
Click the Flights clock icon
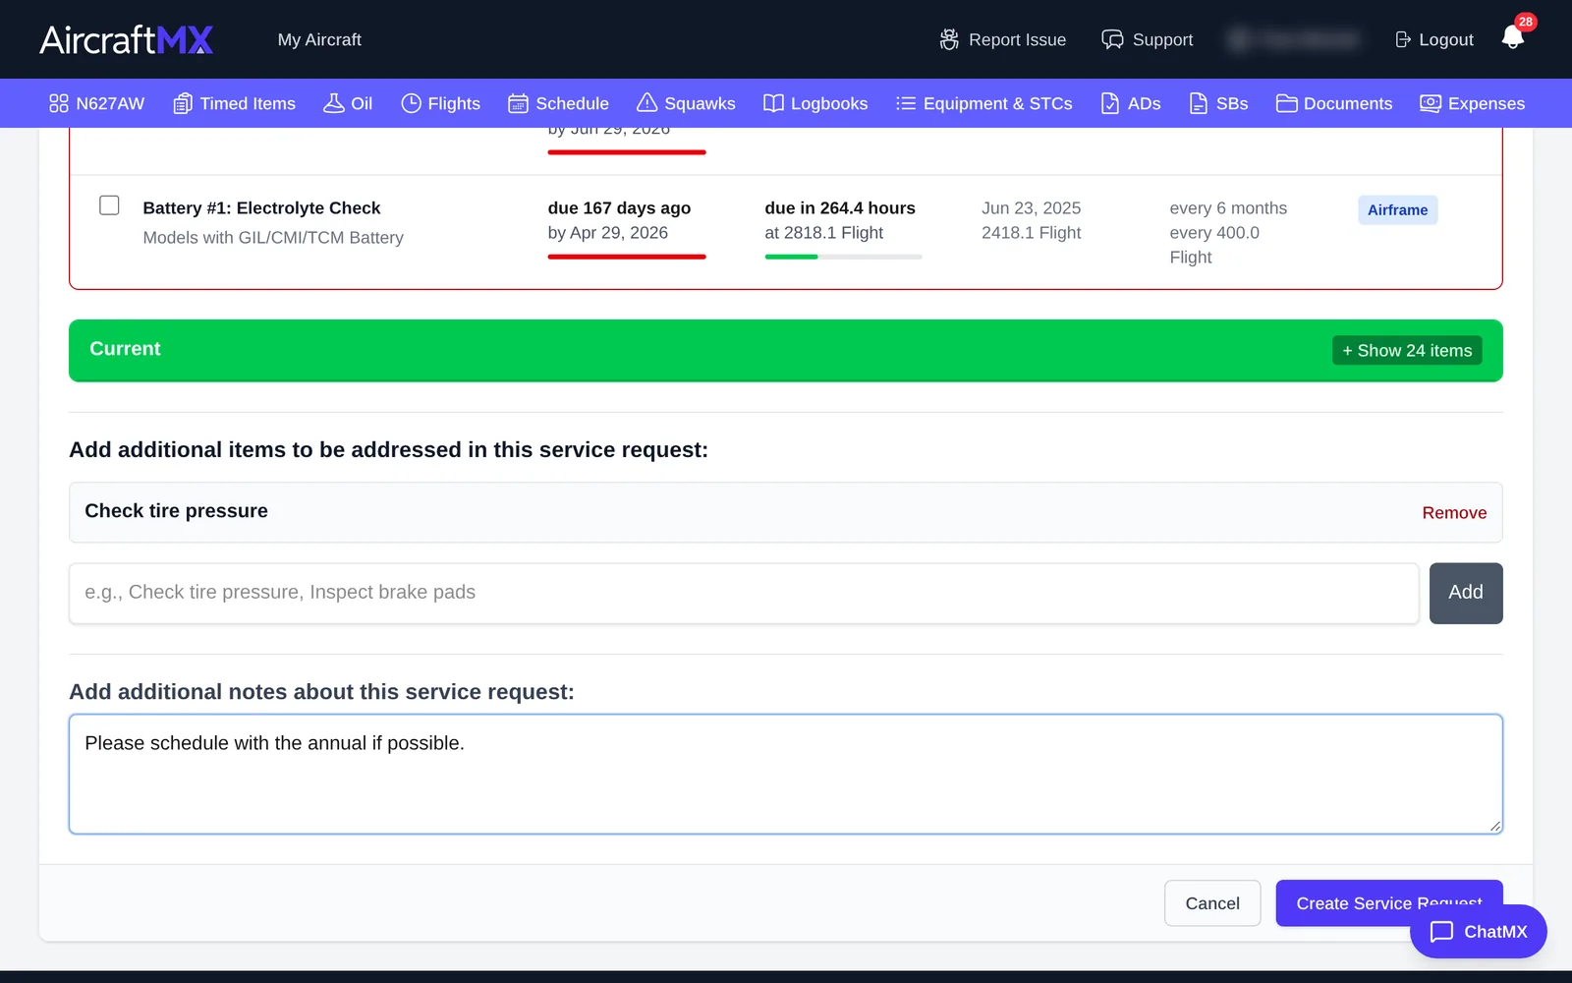point(411,103)
